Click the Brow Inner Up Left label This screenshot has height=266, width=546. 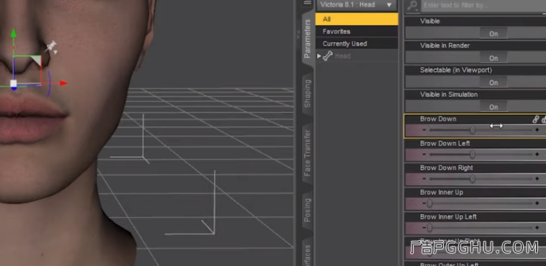[x=448, y=216]
